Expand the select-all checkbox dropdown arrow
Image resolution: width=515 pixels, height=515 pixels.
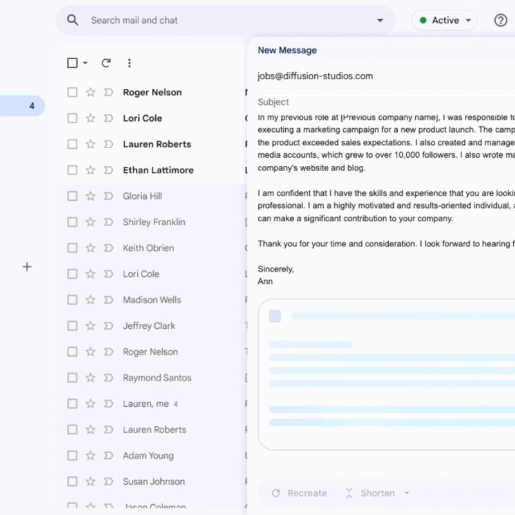pos(85,63)
